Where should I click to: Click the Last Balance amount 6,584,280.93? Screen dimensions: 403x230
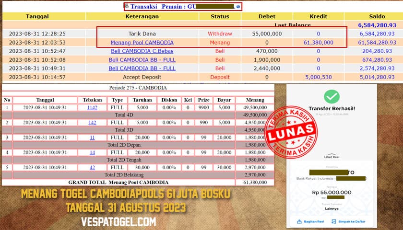377,24
